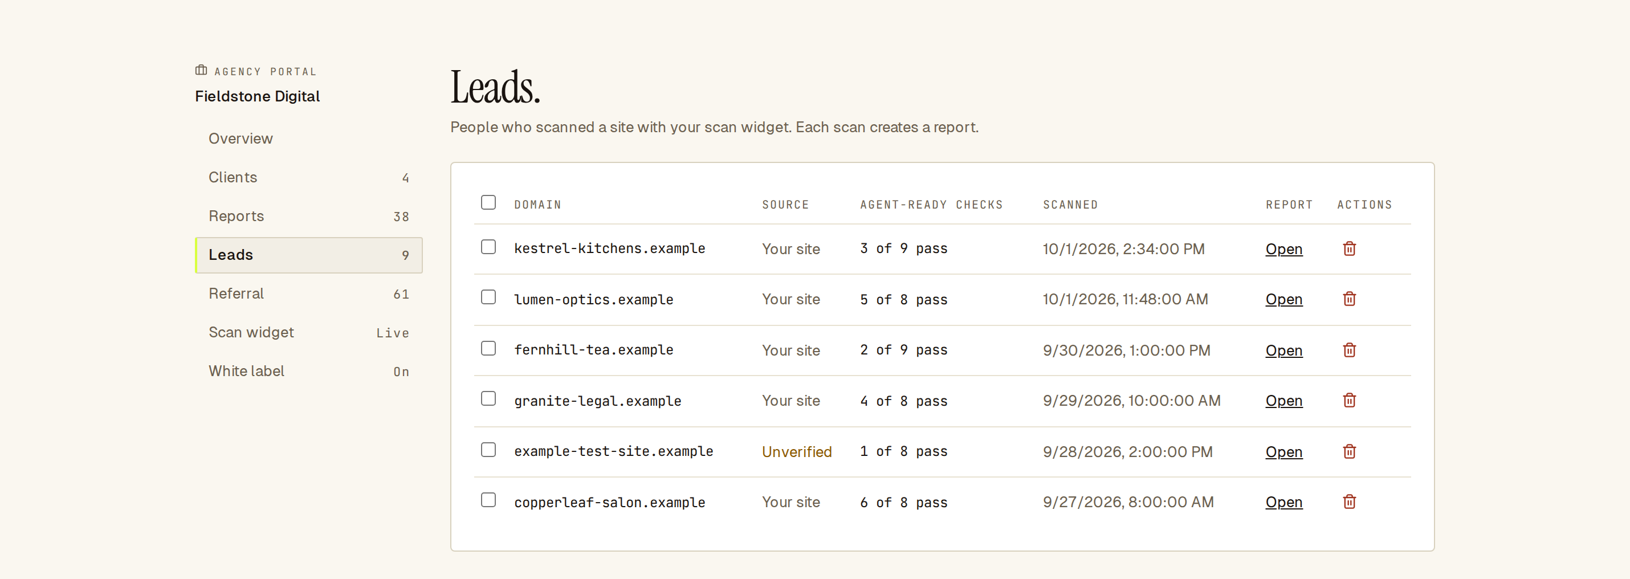Click the copperleaf-salon.example domain text
The height and width of the screenshot is (579, 1630).
[609, 503]
